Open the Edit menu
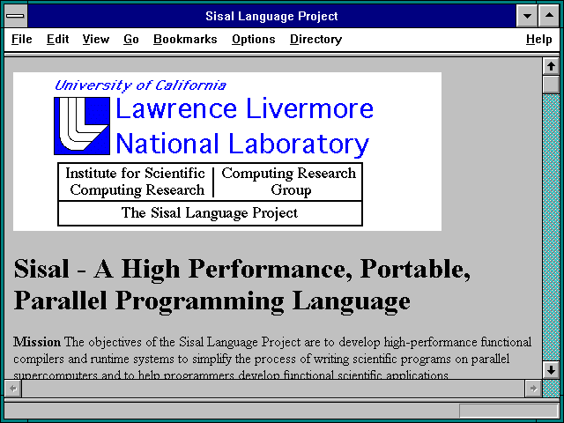The height and width of the screenshot is (423, 564). tap(57, 39)
